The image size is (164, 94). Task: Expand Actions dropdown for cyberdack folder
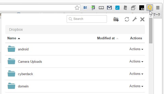136,74
